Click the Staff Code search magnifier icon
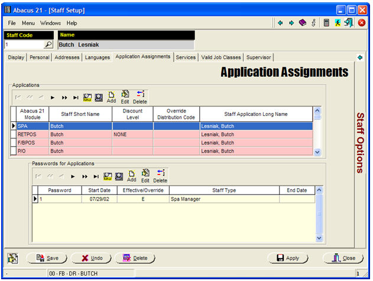 (x=48, y=44)
